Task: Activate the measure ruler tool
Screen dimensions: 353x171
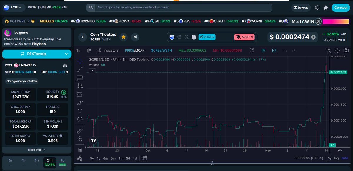Action: click(80, 130)
